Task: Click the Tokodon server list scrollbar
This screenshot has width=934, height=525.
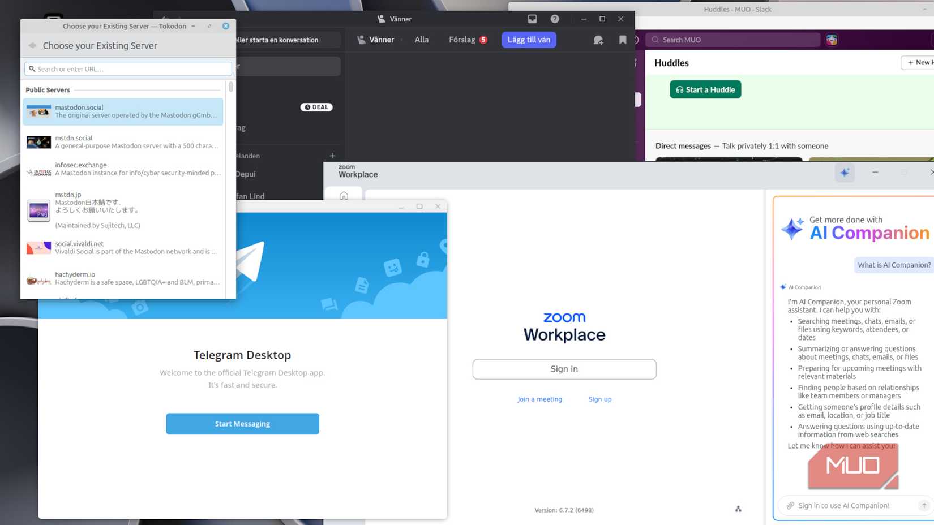Action: point(231,87)
